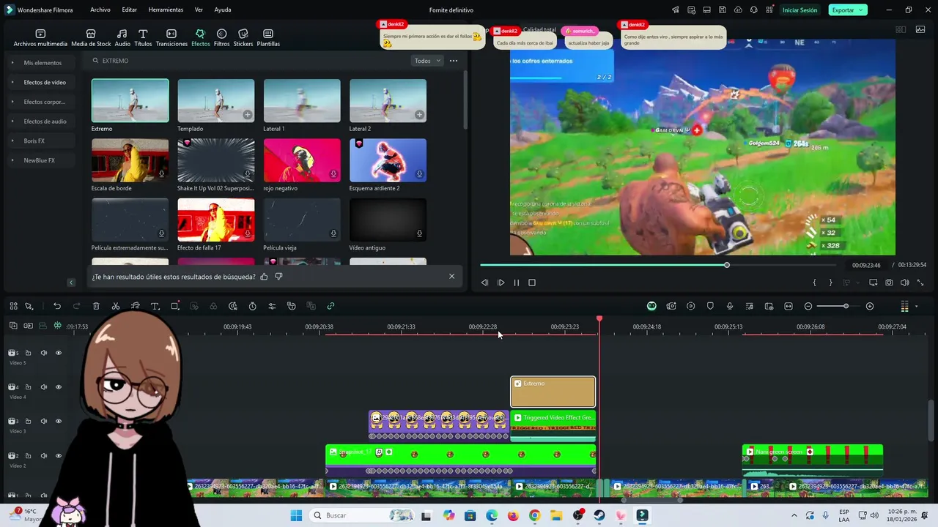Download the Escala de borde effect
This screenshot has width=938, height=527.
[x=161, y=174]
